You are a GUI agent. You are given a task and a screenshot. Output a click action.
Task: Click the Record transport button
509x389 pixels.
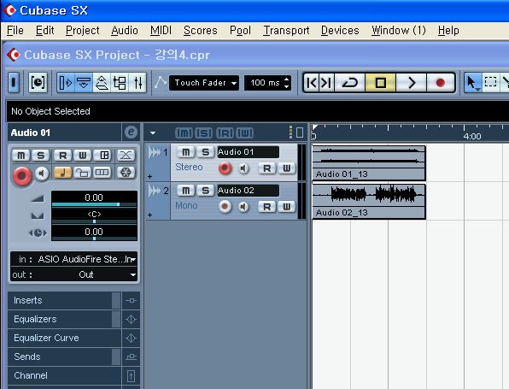441,83
